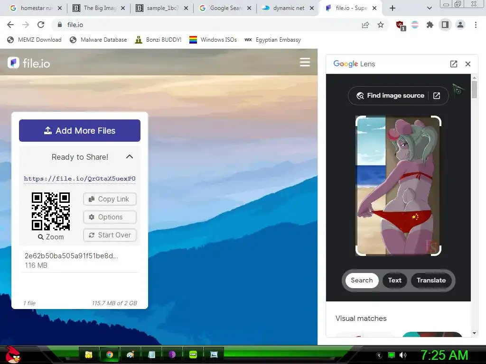This screenshot has height=364, width=486.
Task: Open the Chrome profile avatar
Action: point(460,25)
